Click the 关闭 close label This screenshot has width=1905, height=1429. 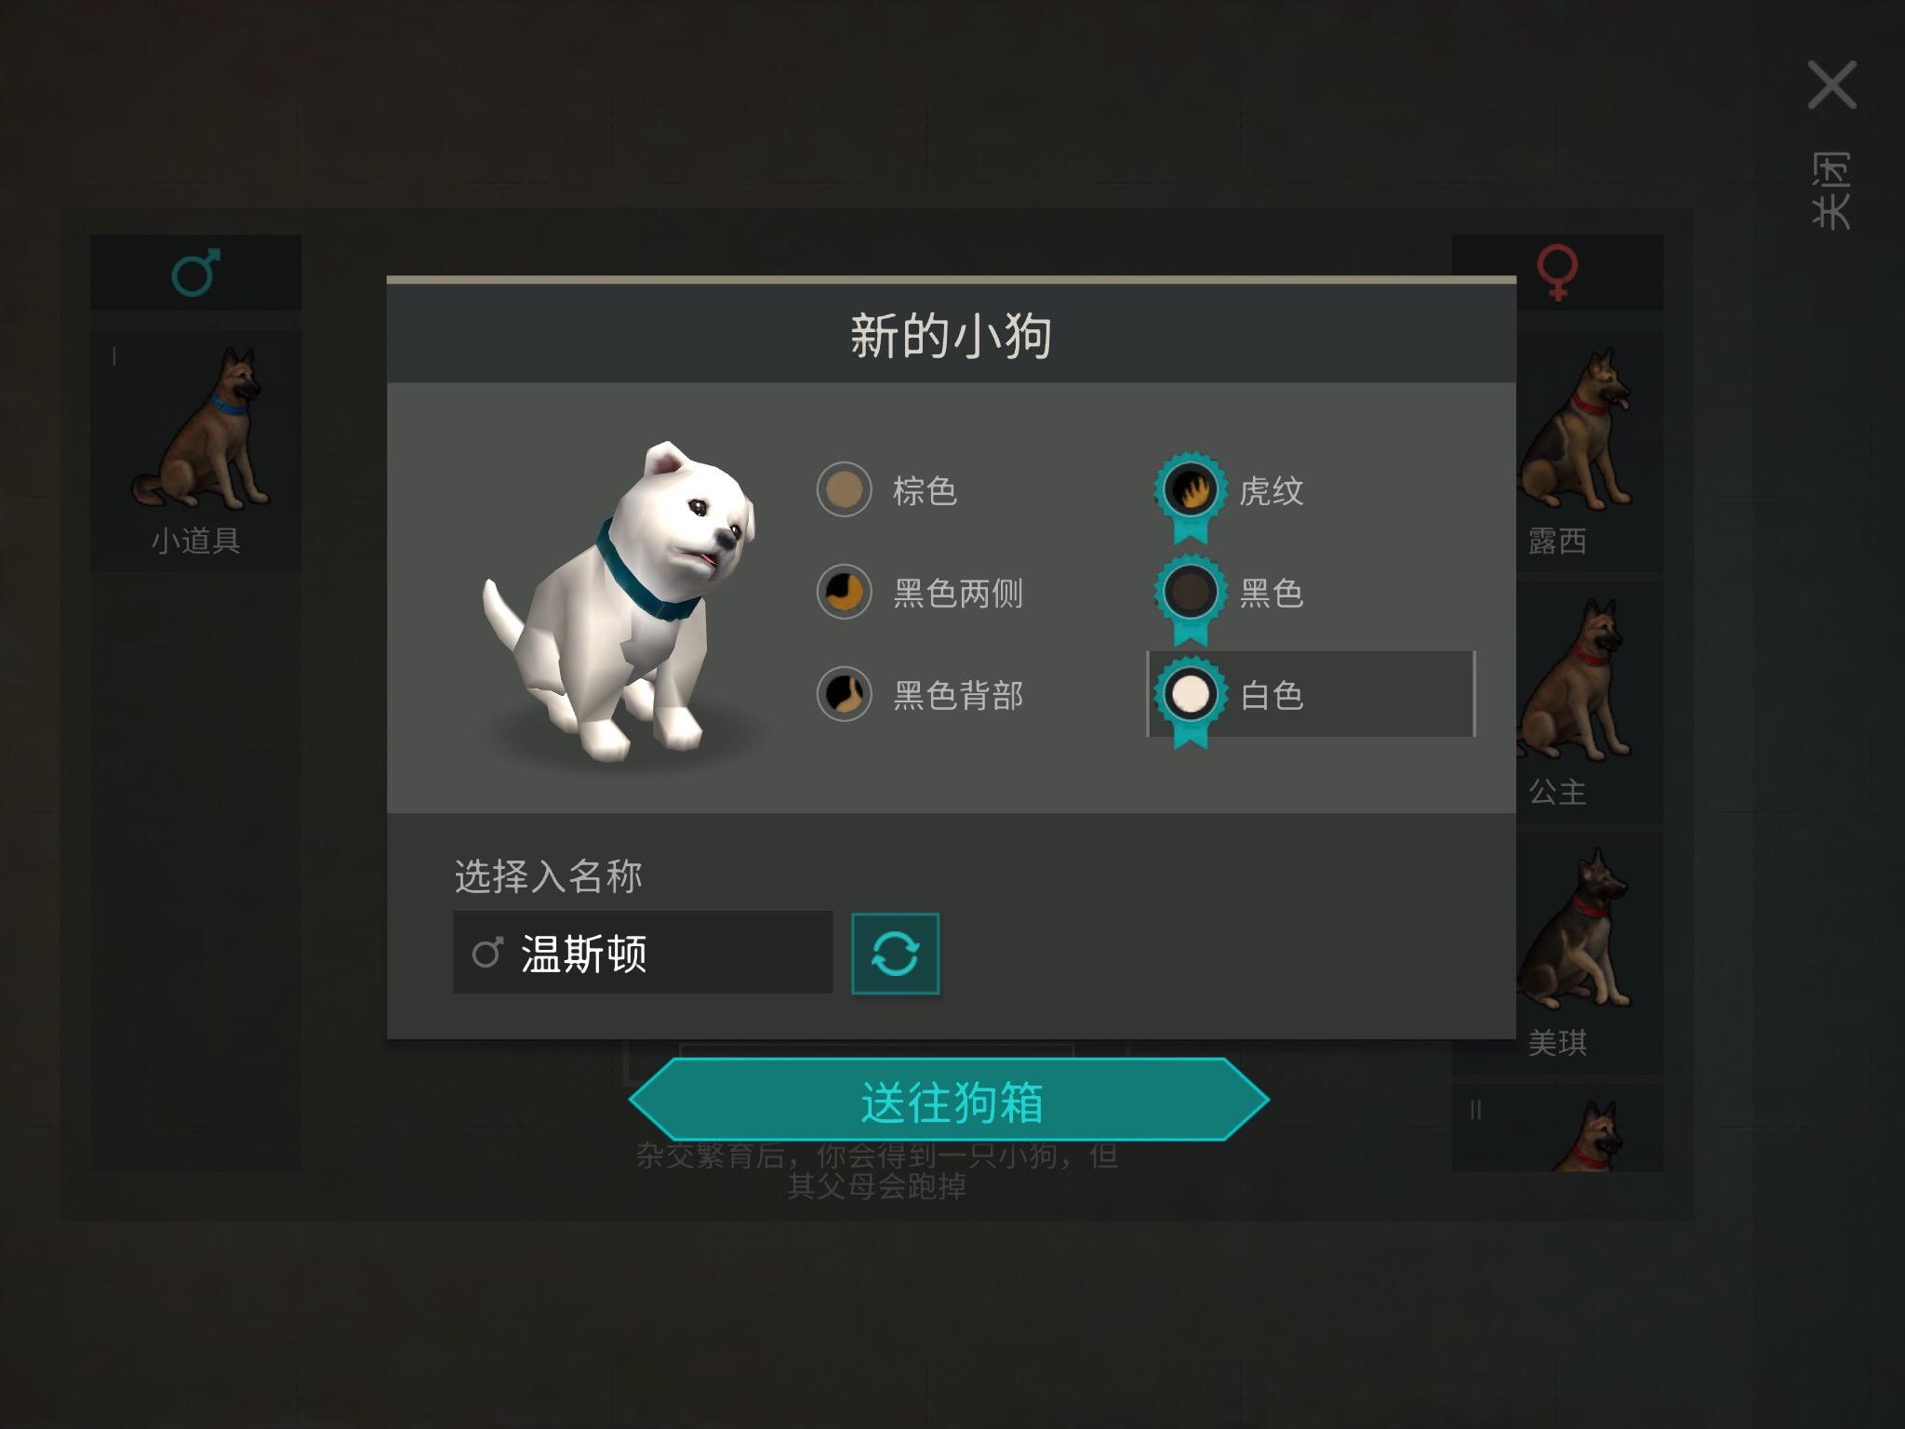click(1832, 191)
